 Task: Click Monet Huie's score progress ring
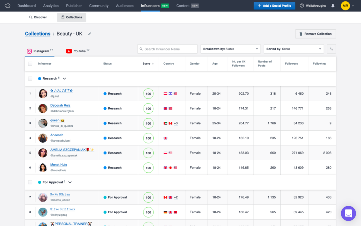148,167
